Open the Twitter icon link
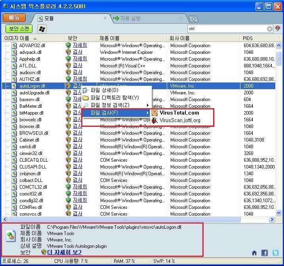 (276, 253)
